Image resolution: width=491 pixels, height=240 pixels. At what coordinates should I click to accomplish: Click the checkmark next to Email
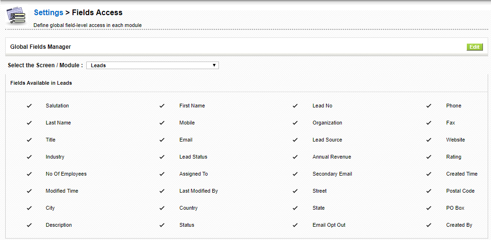click(162, 140)
